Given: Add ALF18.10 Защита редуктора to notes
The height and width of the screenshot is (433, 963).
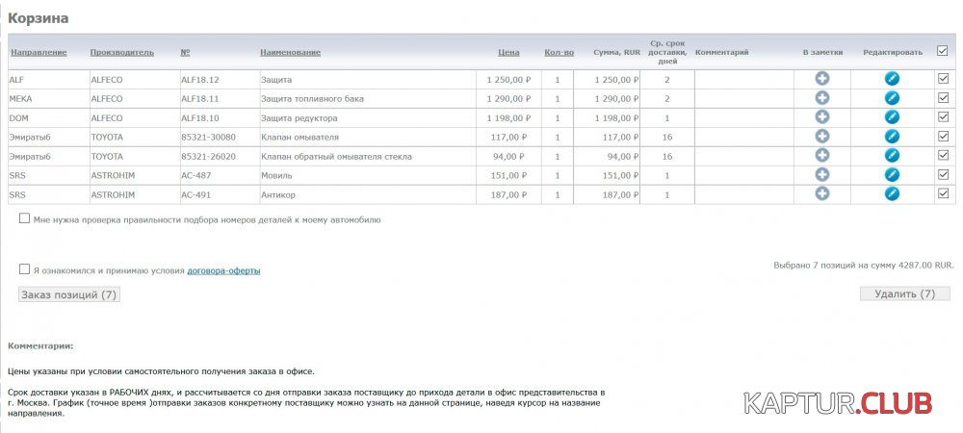Looking at the screenshot, I should coord(822,117).
